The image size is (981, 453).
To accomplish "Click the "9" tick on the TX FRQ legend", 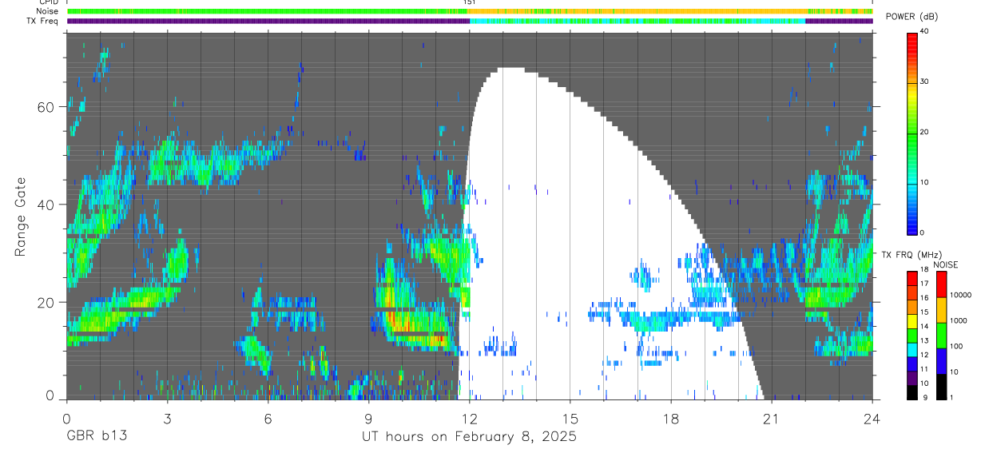I will pos(923,397).
